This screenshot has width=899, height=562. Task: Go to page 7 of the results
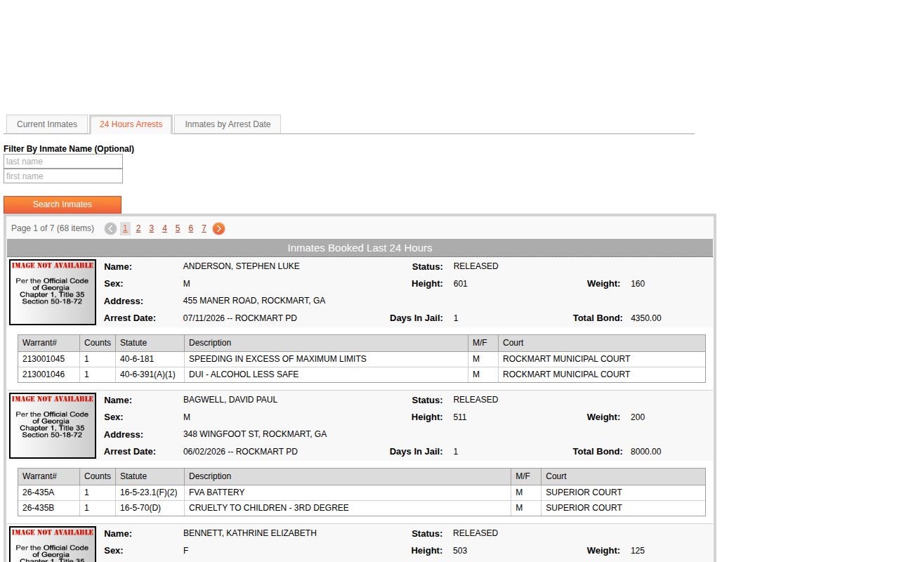click(x=204, y=228)
